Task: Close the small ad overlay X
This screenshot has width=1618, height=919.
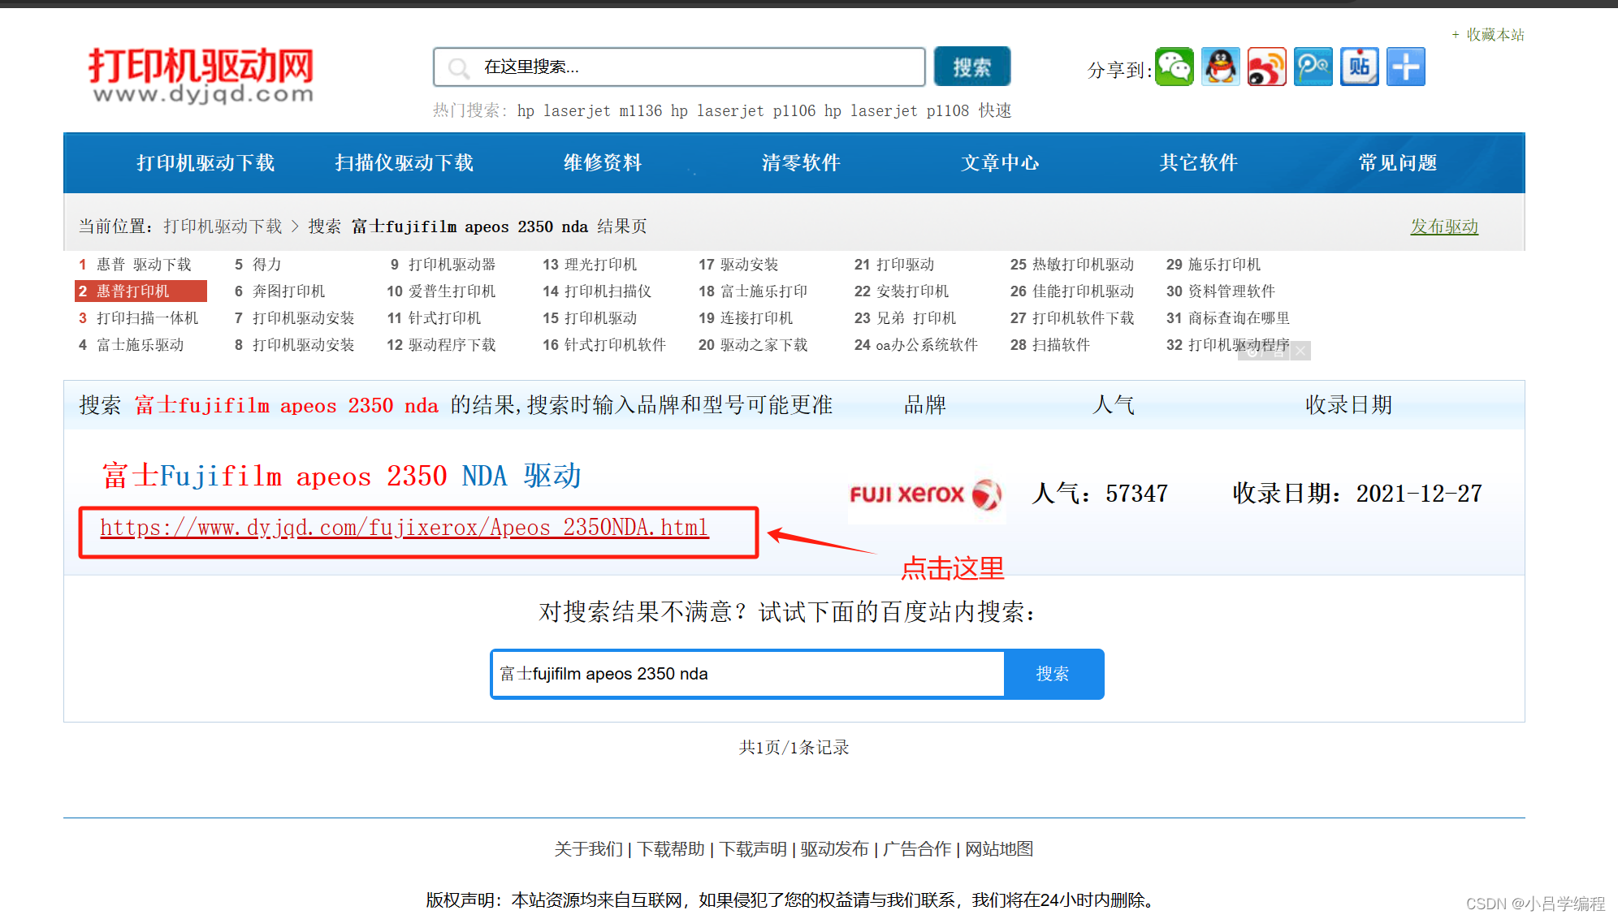Action: click(x=1300, y=351)
